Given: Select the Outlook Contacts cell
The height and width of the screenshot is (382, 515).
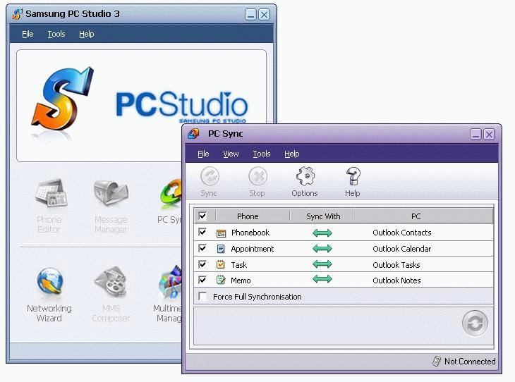Looking at the screenshot, I should pos(401,233).
